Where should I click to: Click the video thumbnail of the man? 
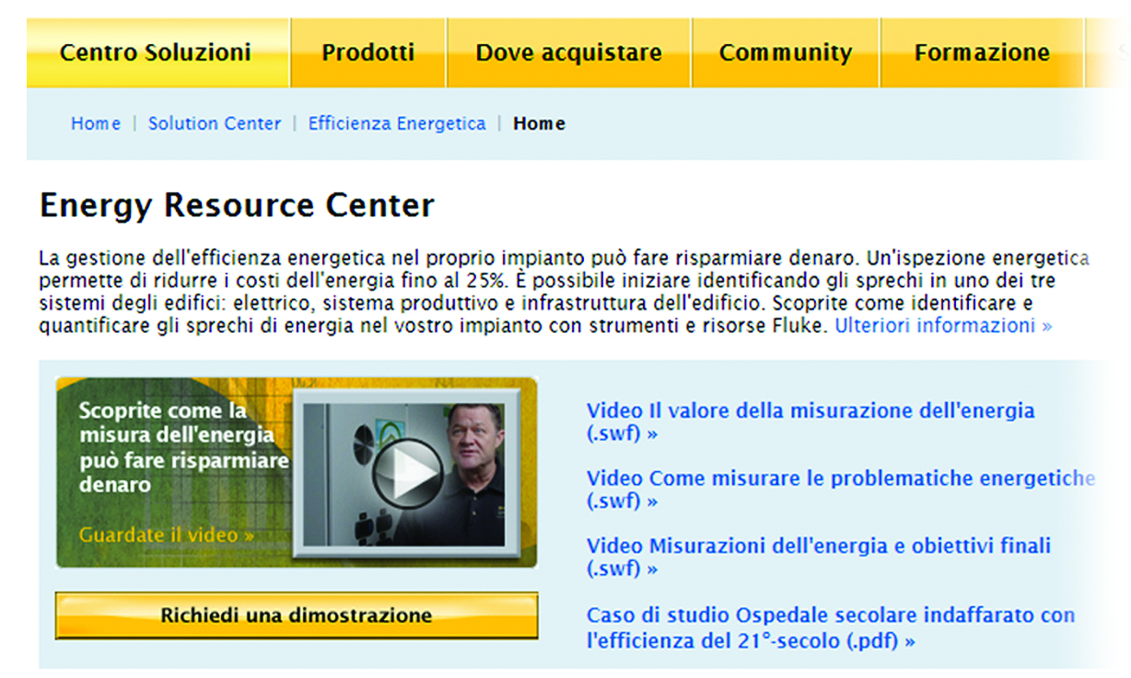coord(406,475)
